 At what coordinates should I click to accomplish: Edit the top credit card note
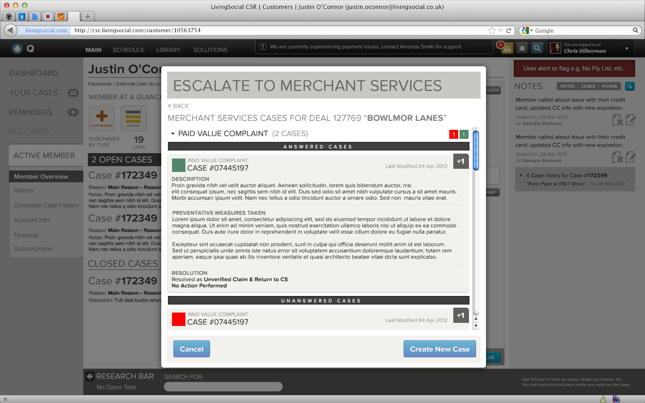pyautogui.click(x=630, y=120)
